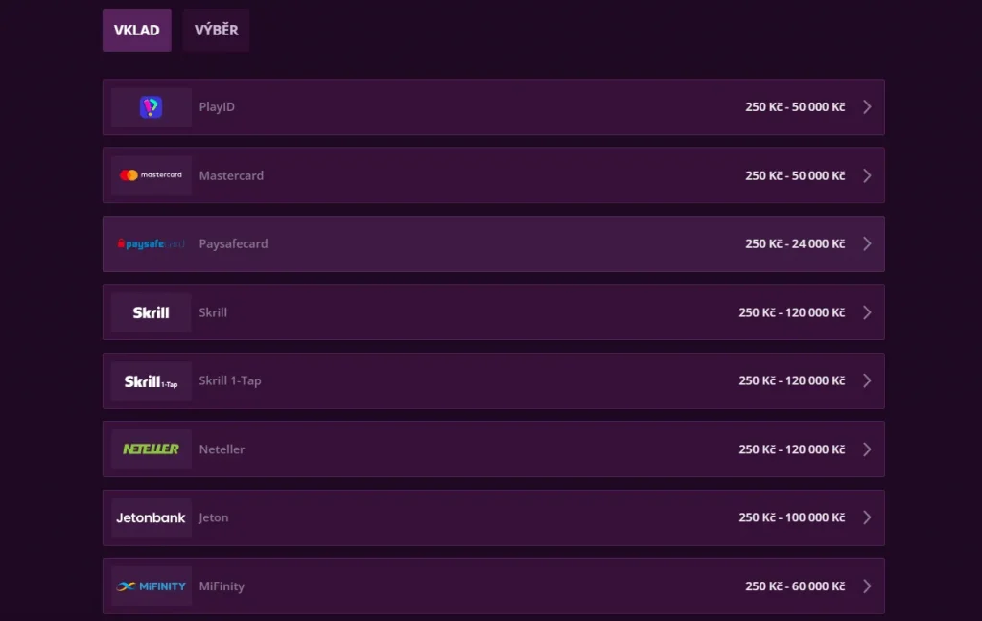The width and height of the screenshot is (982, 621).
Task: Open the Skrill row arrow
Action: pos(867,312)
